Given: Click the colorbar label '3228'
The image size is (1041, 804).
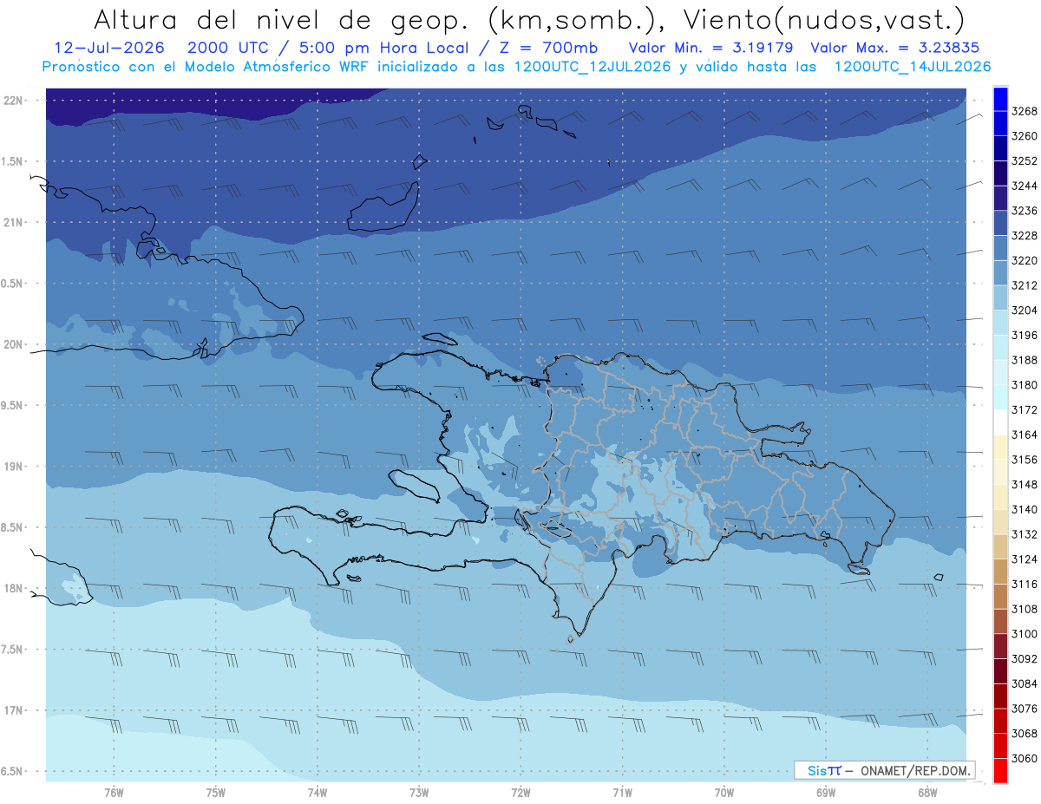Looking at the screenshot, I should click(x=1025, y=236).
